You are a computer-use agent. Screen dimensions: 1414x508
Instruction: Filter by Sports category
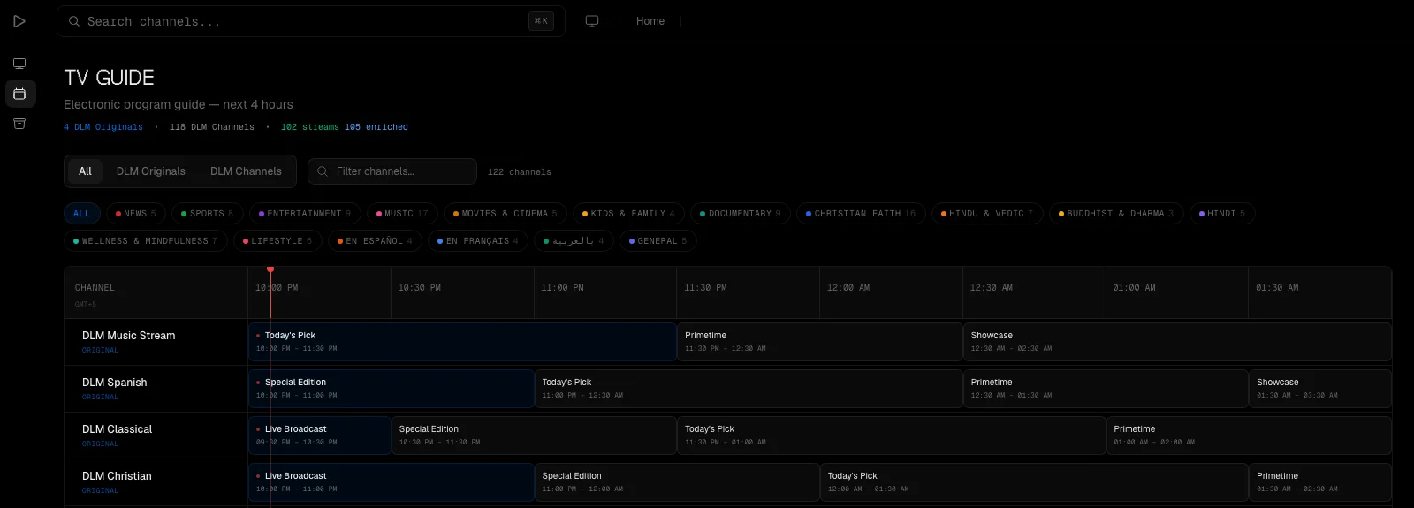(x=207, y=214)
